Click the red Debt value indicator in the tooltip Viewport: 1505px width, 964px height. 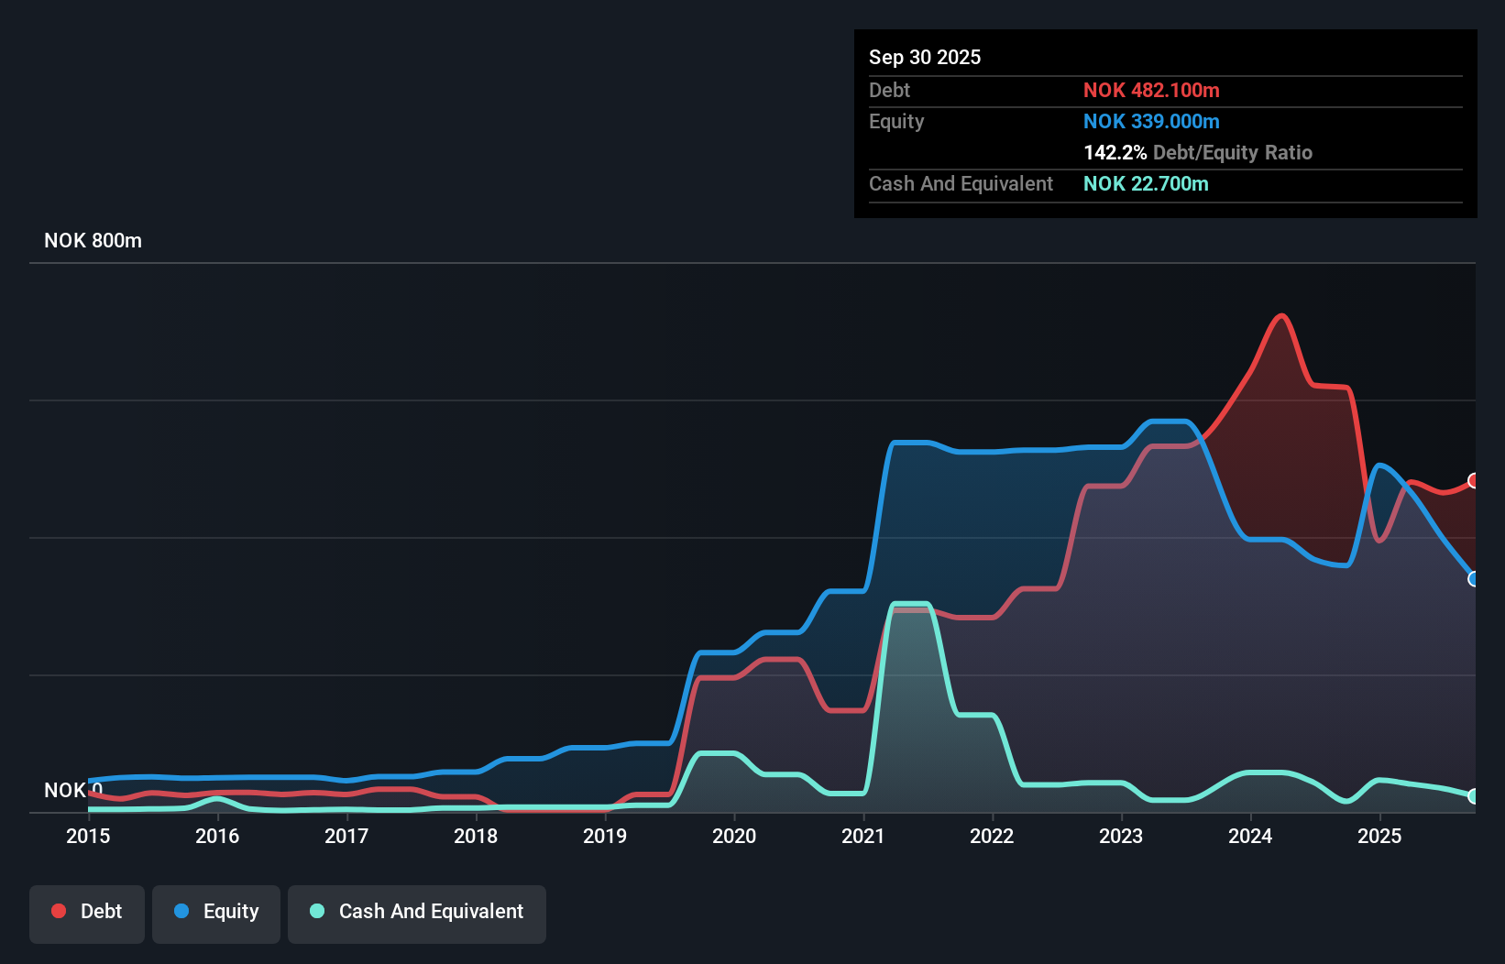point(1151,90)
